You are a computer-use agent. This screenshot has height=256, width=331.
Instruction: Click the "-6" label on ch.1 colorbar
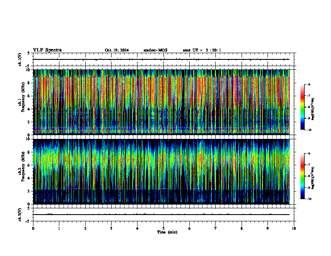click(308, 84)
